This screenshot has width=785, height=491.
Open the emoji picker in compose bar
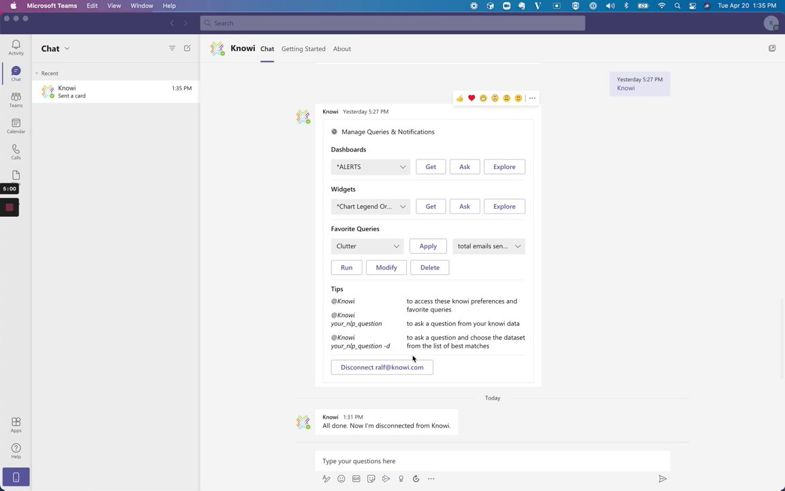pyautogui.click(x=341, y=479)
